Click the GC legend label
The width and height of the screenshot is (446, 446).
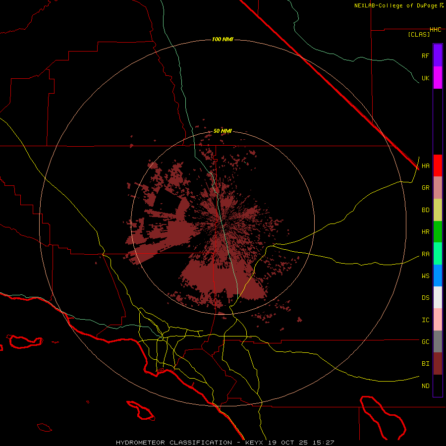tap(425, 342)
